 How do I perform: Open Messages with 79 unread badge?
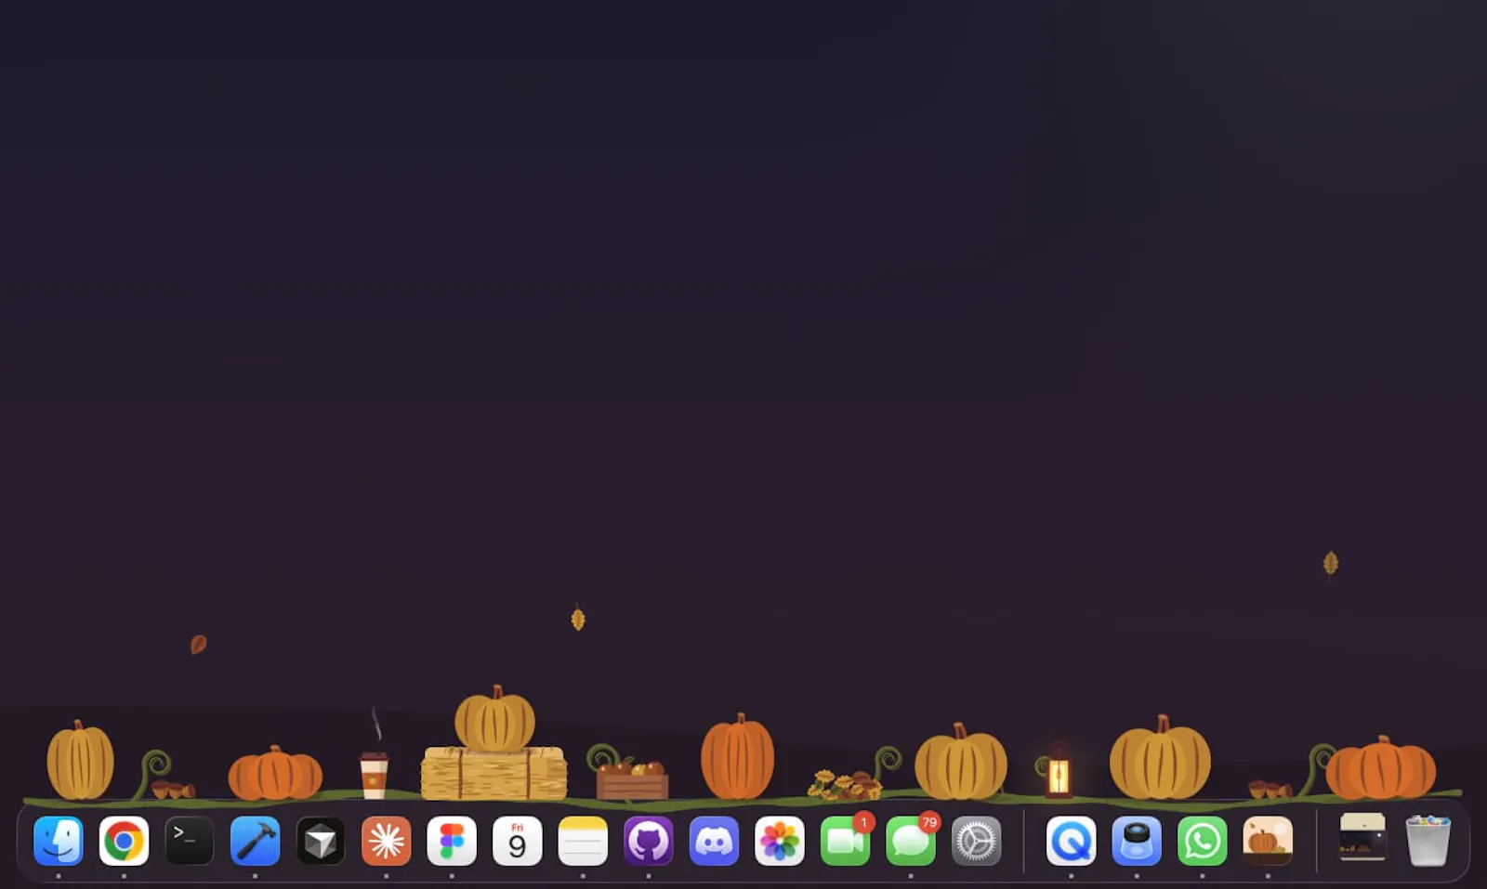[910, 841]
